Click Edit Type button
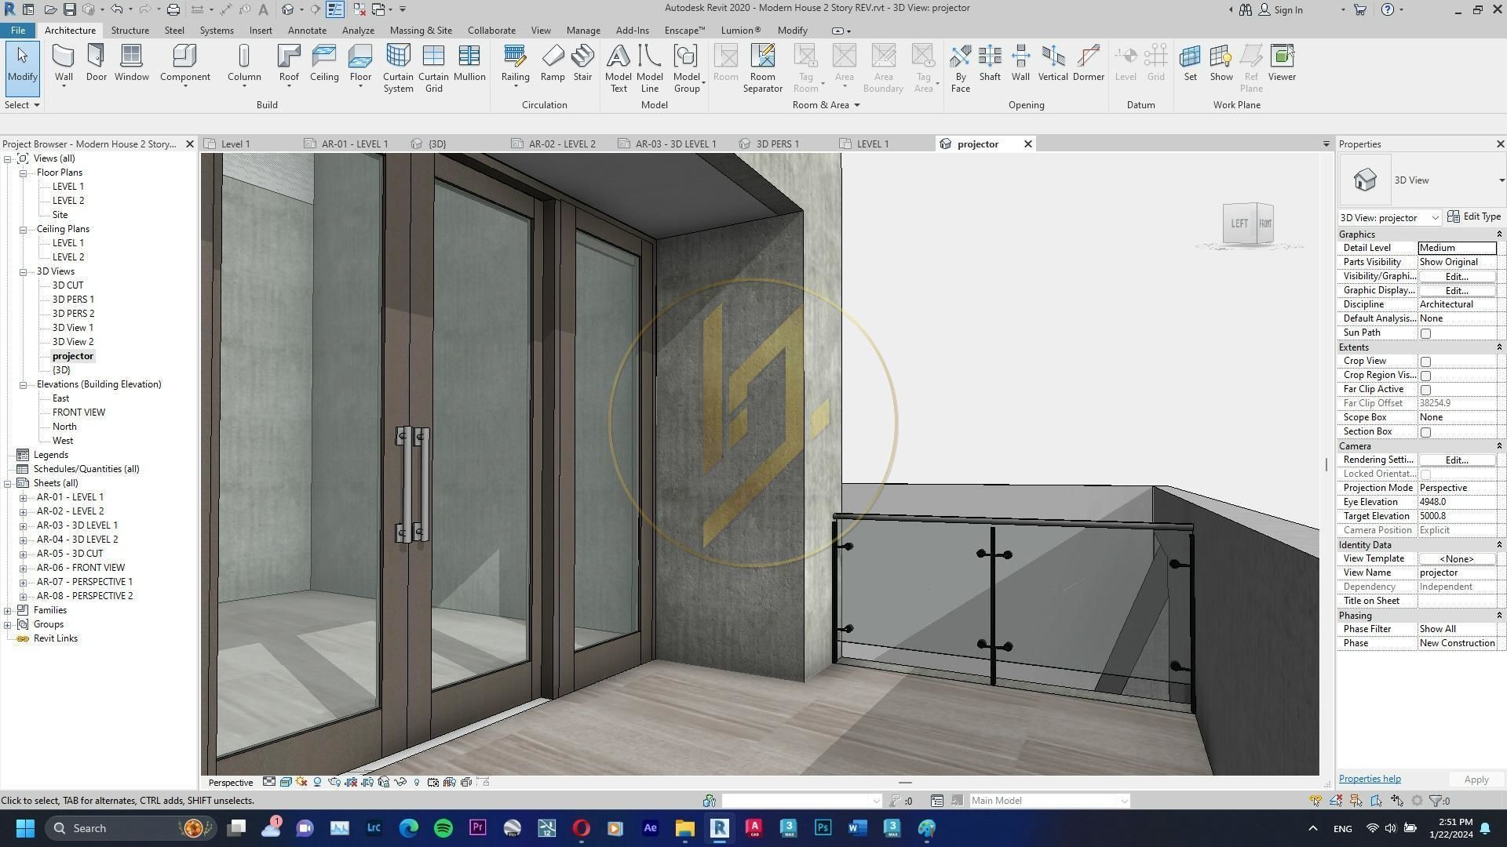 pyautogui.click(x=1474, y=216)
